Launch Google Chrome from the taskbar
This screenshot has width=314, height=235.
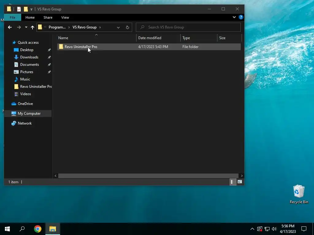coord(38,229)
